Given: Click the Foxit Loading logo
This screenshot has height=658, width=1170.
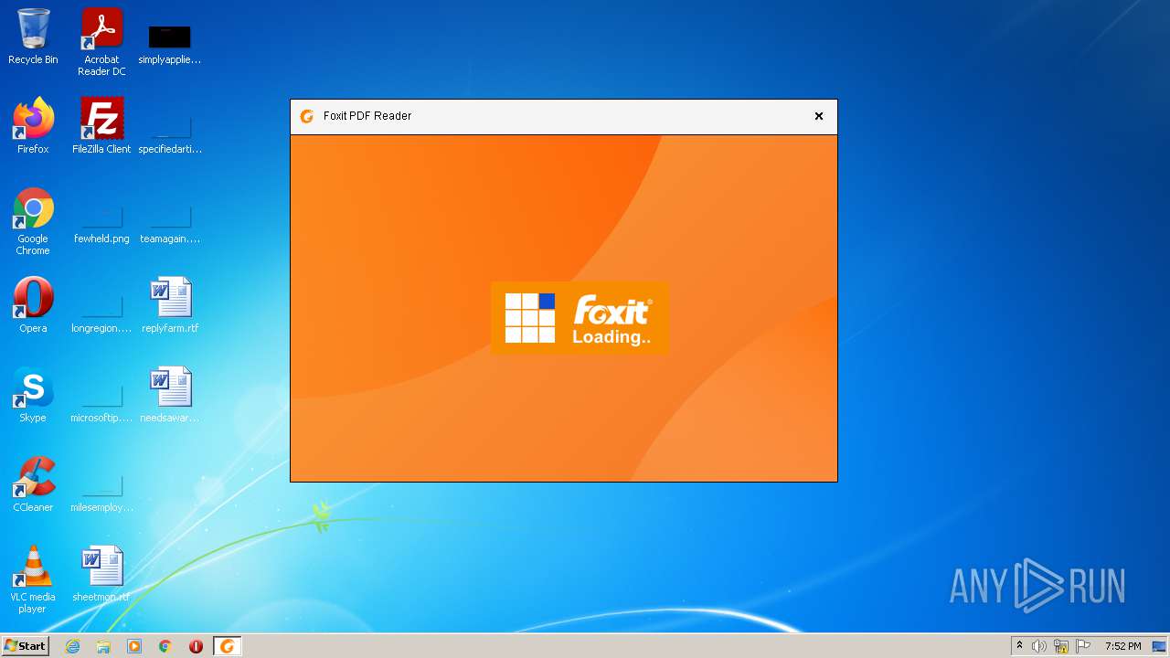Looking at the screenshot, I should [x=579, y=318].
